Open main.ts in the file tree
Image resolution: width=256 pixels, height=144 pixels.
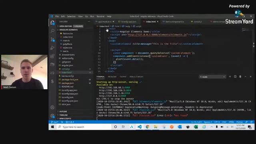[x=66, y=40]
